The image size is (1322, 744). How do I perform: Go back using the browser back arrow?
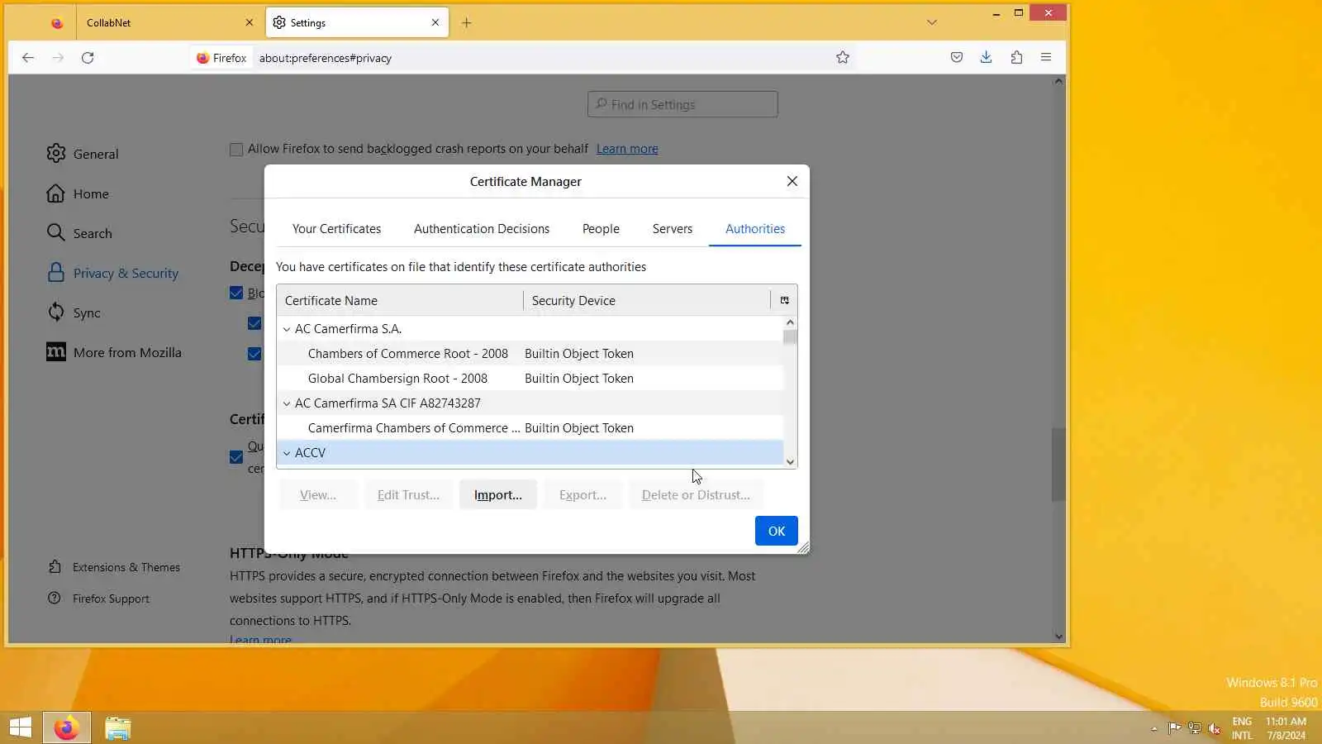28,58
